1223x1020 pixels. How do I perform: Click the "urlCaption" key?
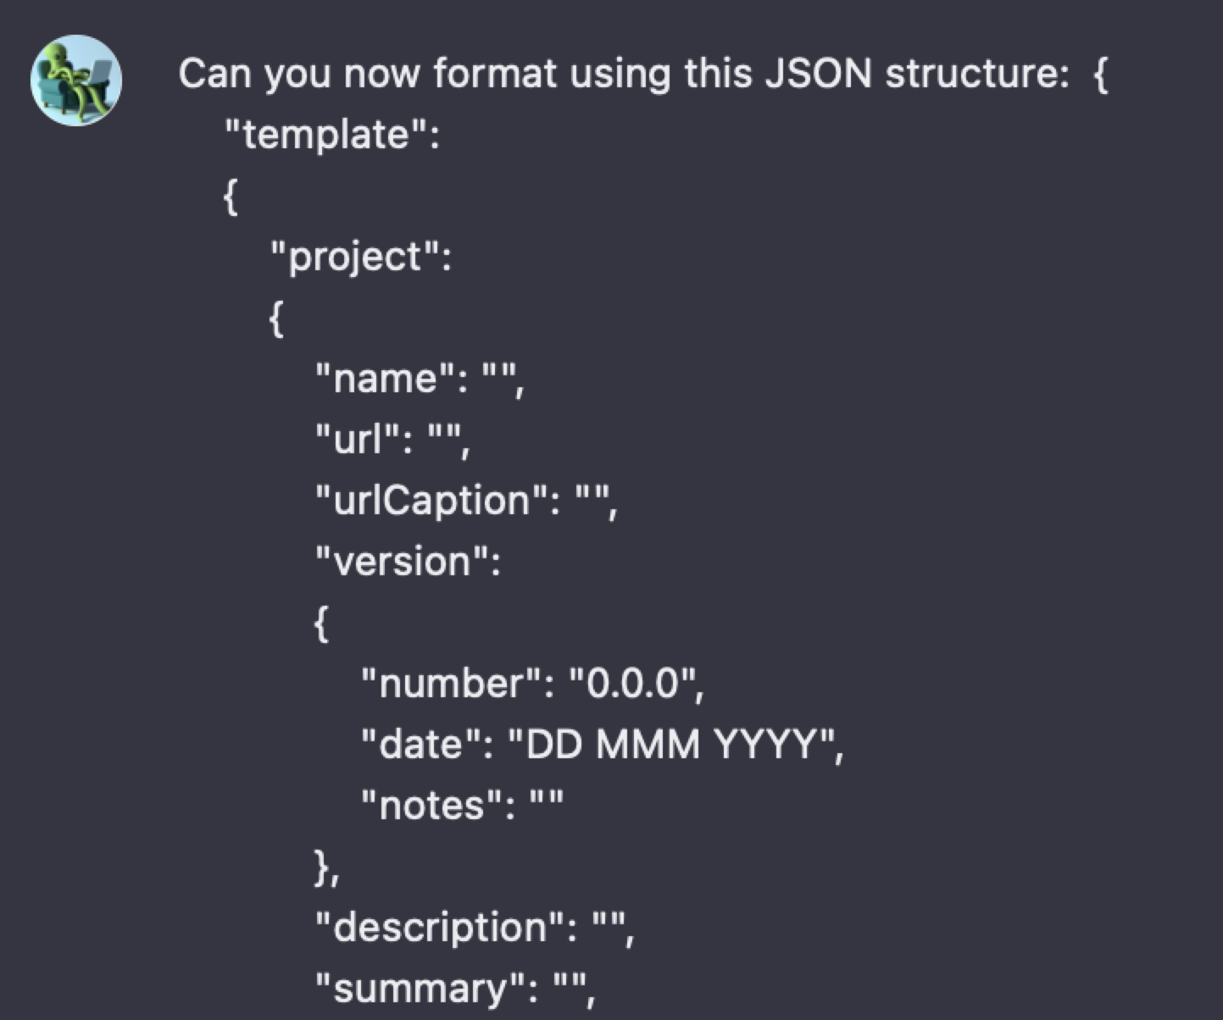[x=432, y=501]
